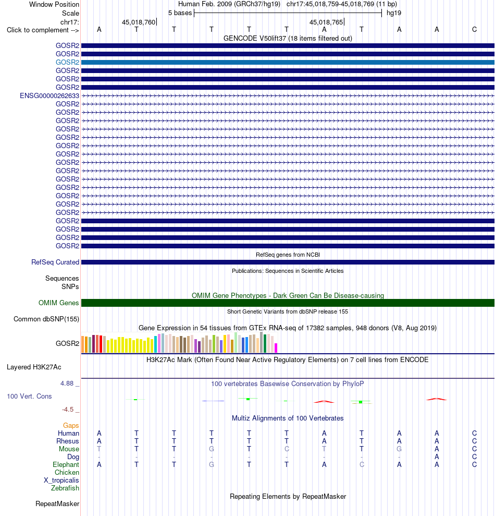Open Repeating Elements by RepeatMasker title
Viewport: 495px width, 516px height.
tap(288, 497)
